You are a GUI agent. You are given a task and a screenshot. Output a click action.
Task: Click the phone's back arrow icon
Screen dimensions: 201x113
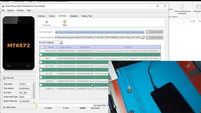tap(28, 66)
